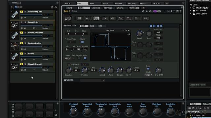The height and width of the screenshot is (118, 211).
Task: Enable the Pos Offset checkbox
Action: [69, 65]
